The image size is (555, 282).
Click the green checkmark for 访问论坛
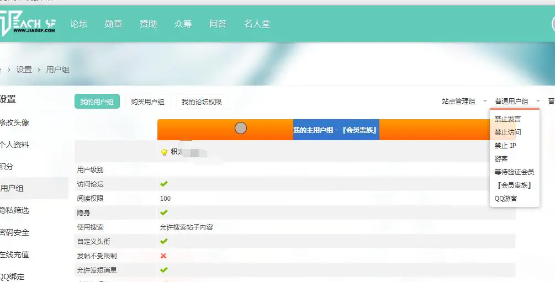163,184
